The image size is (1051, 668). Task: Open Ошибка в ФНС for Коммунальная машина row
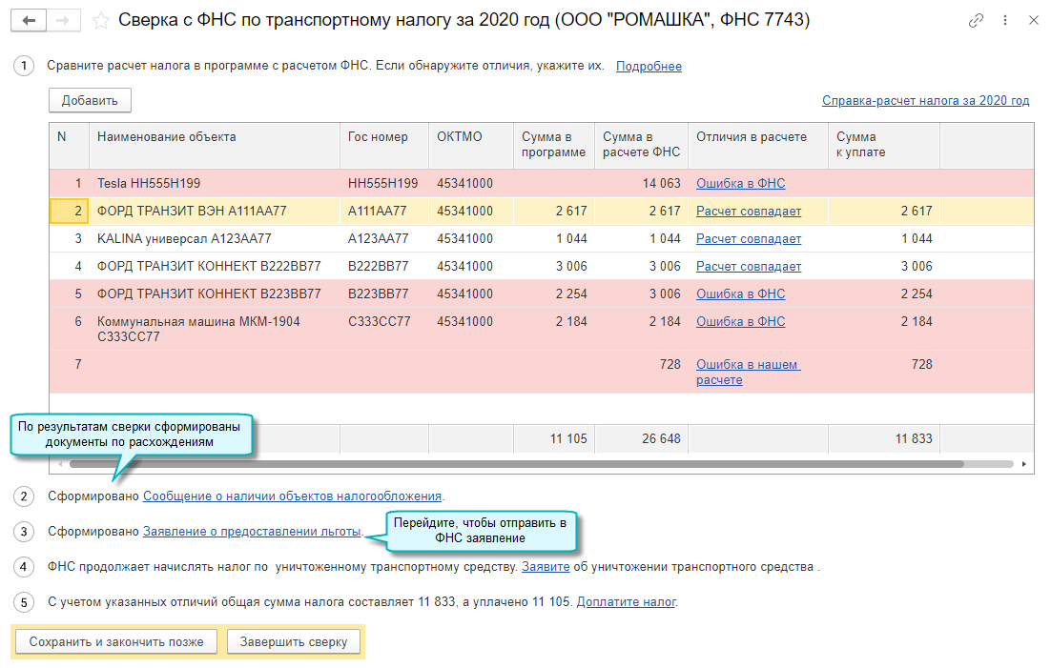point(741,321)
